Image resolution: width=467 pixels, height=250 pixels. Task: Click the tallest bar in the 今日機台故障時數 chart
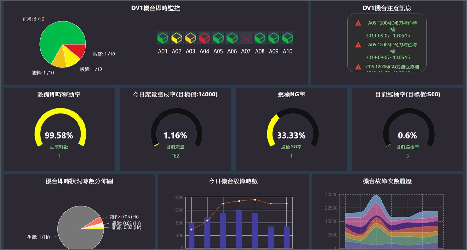click(x=239, y=229)
